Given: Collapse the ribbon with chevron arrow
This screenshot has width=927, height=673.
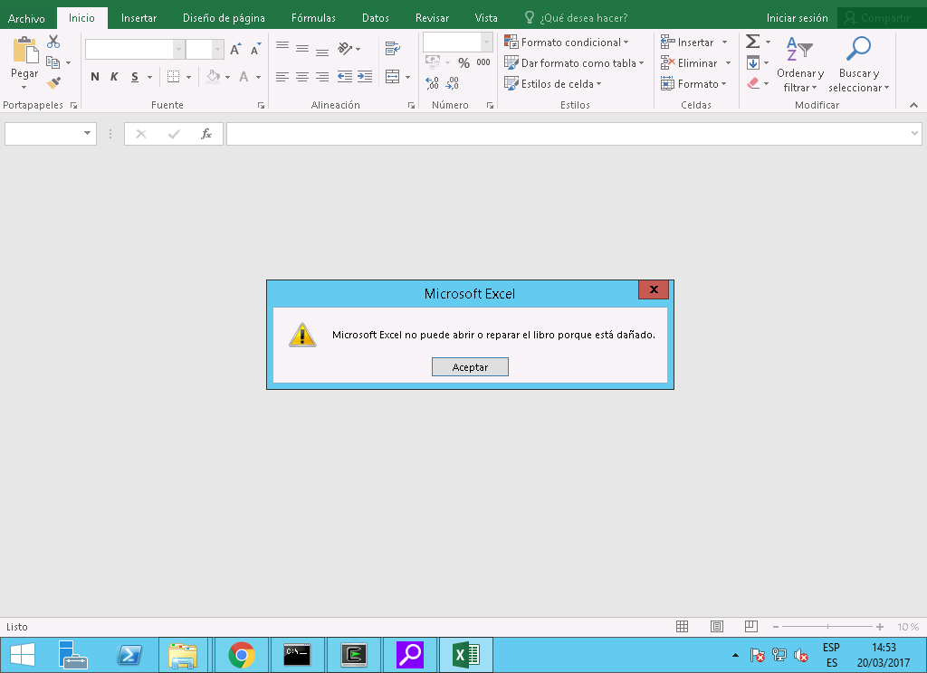Looking at the screenshot, I should (914, 105).
